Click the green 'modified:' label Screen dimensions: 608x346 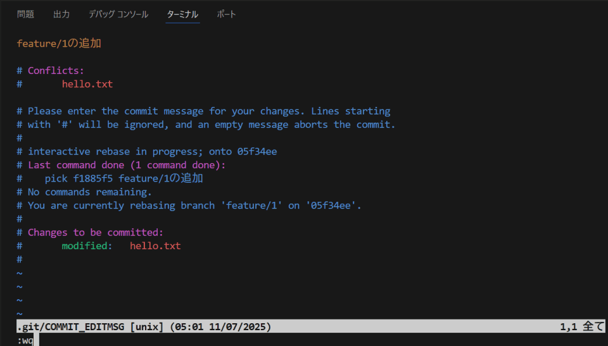pyautogui.click(x=87, y=246)
